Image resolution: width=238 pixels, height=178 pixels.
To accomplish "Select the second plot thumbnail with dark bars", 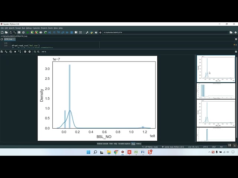I will [216, 91].
